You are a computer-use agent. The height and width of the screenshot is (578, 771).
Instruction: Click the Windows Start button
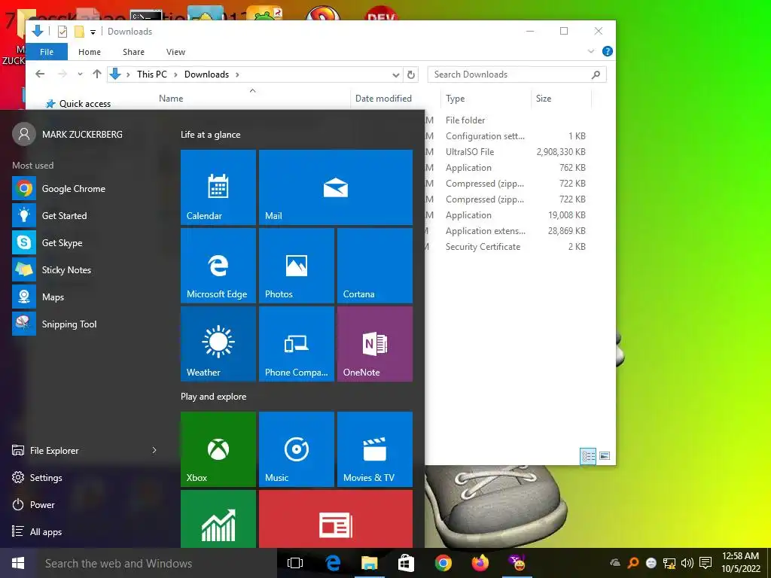[18, 563]
